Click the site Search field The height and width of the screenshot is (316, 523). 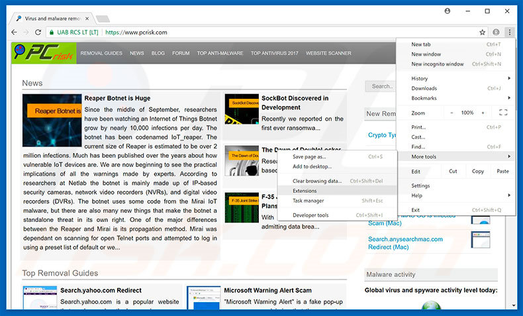tap(381, 86)
